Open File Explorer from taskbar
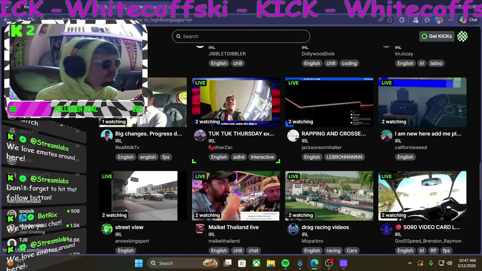This screenshot has height=271, width=482. pos(271,263)
